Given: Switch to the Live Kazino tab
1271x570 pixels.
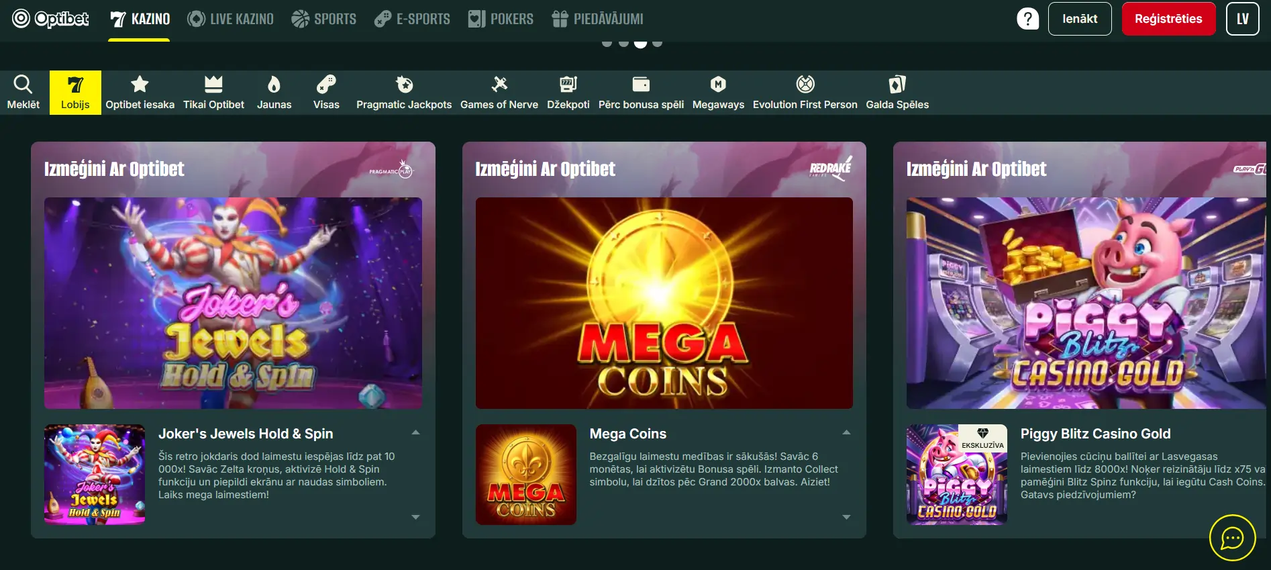Looking at the screenshot, I should click(x=230, y=19).
